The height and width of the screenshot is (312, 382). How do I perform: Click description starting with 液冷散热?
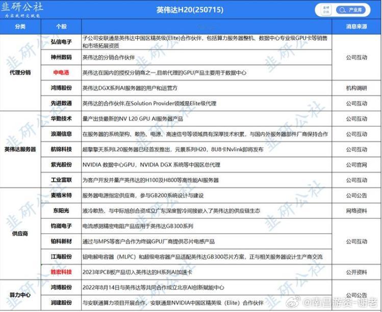click(x=171, y=211)
